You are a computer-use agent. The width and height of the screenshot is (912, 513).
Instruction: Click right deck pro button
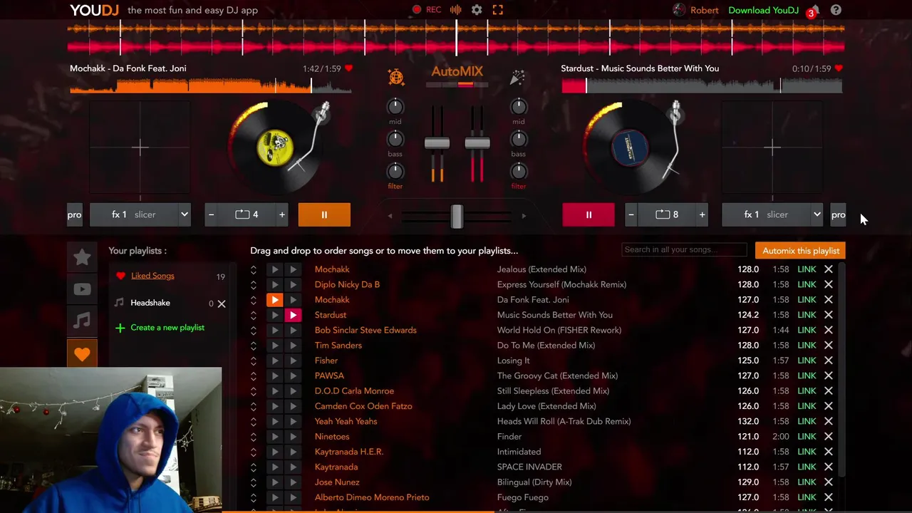coord(838,214)
